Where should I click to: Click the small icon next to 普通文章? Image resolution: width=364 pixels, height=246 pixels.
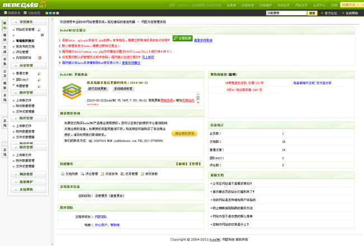coord(39,73)
